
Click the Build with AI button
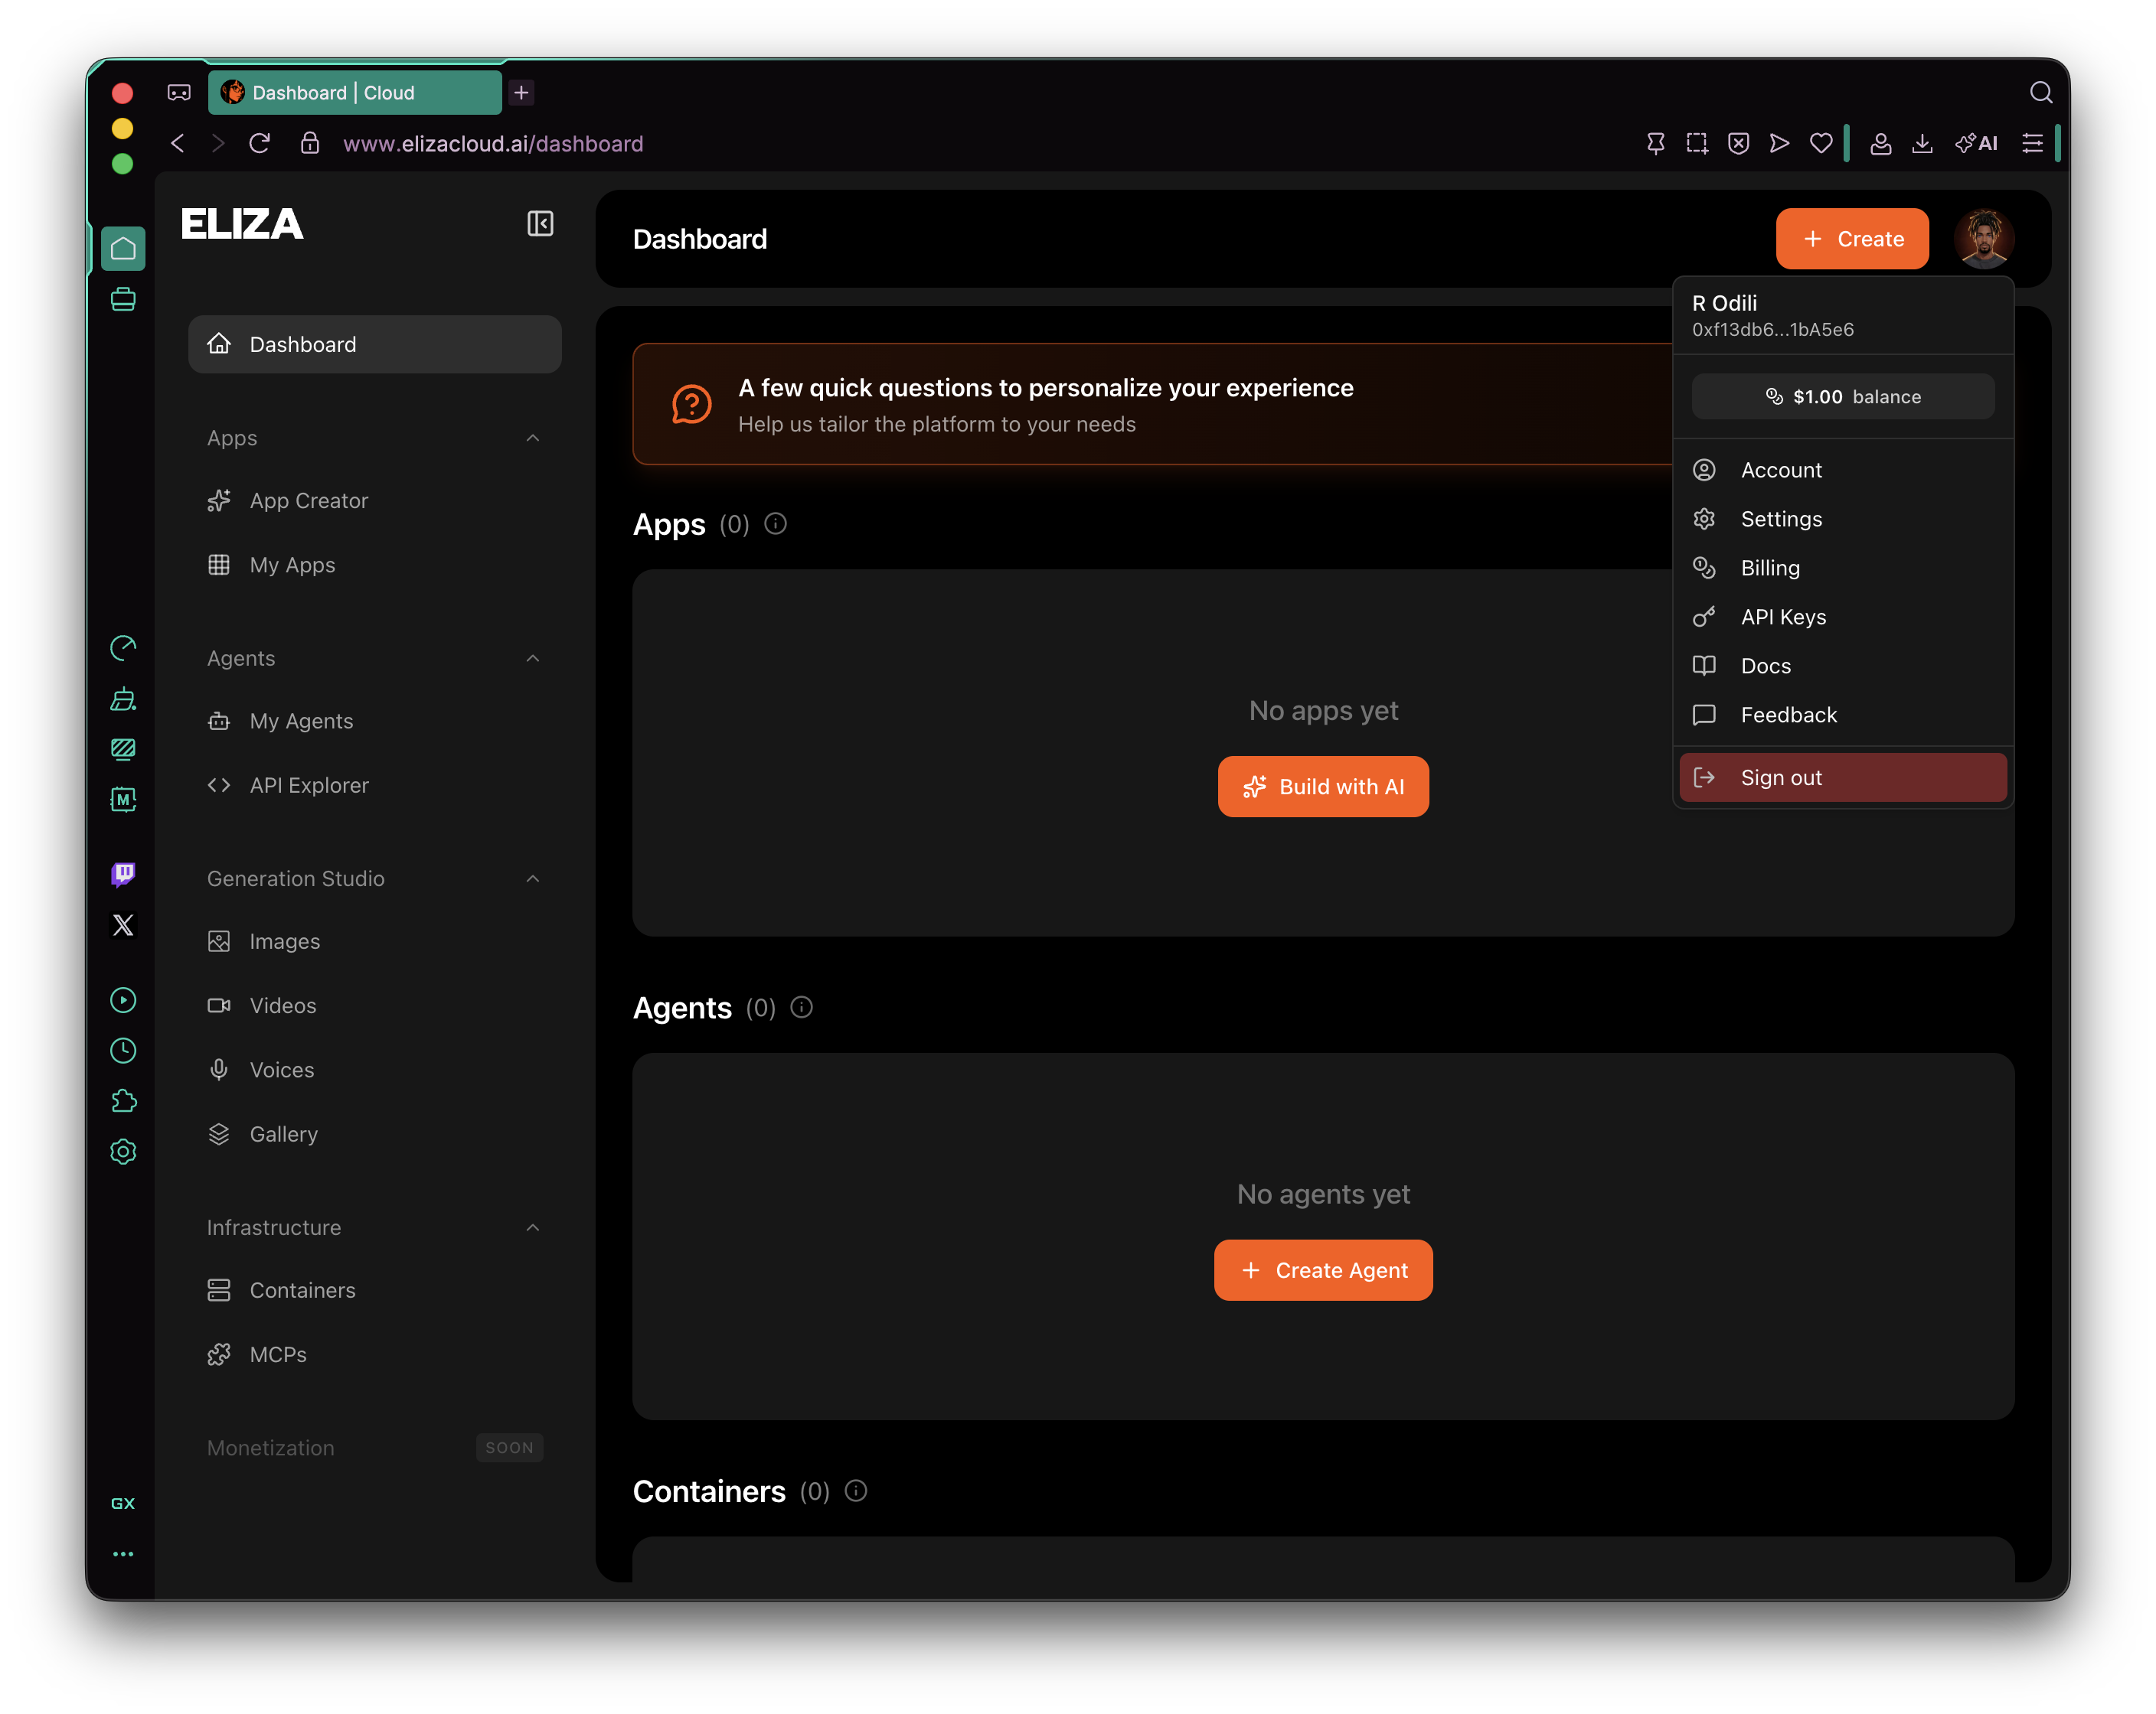(x=1323, y=787)
